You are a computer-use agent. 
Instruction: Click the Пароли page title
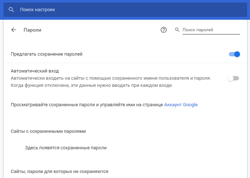tap(33, 30)
